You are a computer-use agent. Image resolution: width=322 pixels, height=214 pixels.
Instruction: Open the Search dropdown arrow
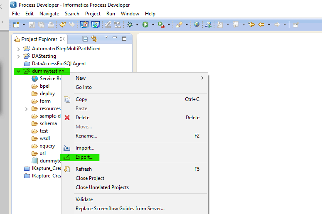click(187, 25)
